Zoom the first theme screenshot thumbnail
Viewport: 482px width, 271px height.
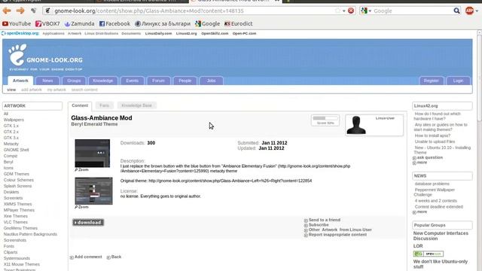pos(92,154)
